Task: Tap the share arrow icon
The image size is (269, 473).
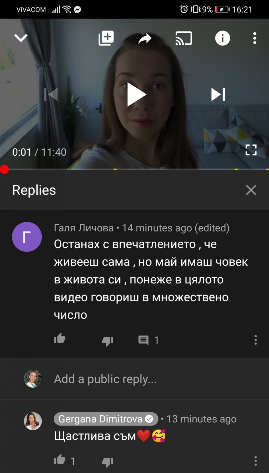Action: [145, 38]
